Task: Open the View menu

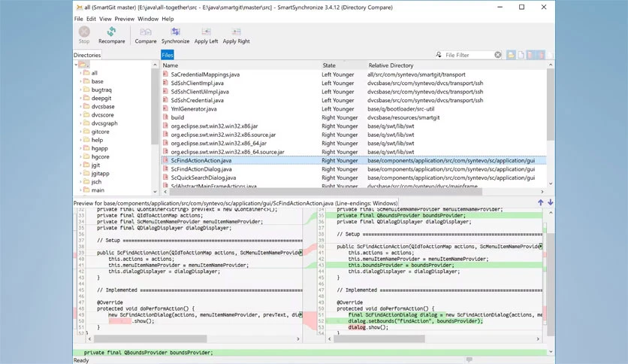Action: click(x=105, y=19)
